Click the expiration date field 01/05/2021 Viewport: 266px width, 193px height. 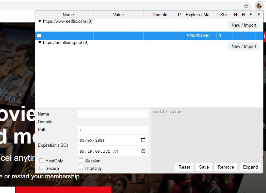click(113, 140)
